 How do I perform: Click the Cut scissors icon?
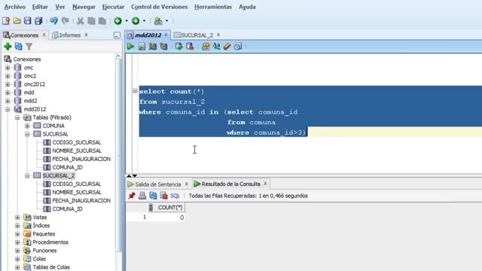click(81, 21)
